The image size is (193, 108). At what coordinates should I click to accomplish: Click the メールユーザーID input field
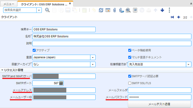(x=64, y=97)
